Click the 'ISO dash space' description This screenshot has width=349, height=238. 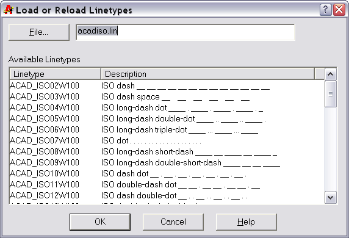tap(175, 97)
